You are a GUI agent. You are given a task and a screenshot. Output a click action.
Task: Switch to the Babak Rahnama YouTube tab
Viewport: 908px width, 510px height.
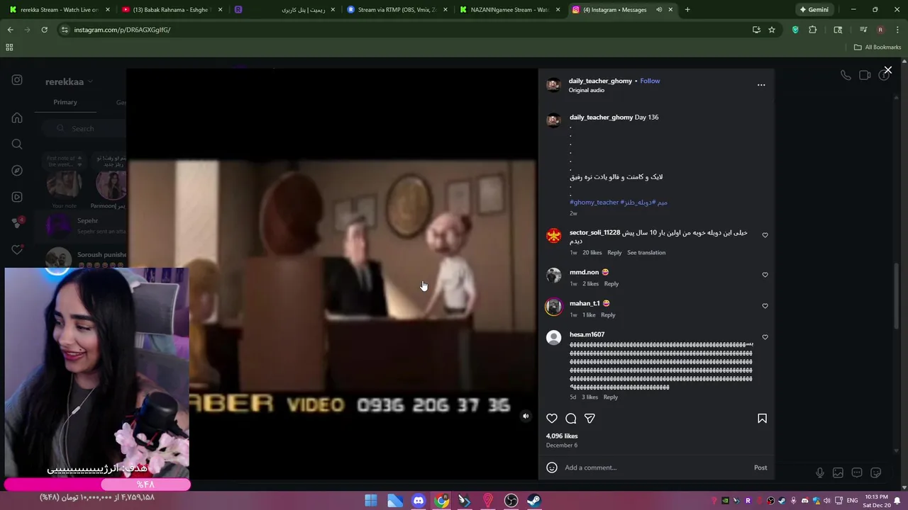172,10
